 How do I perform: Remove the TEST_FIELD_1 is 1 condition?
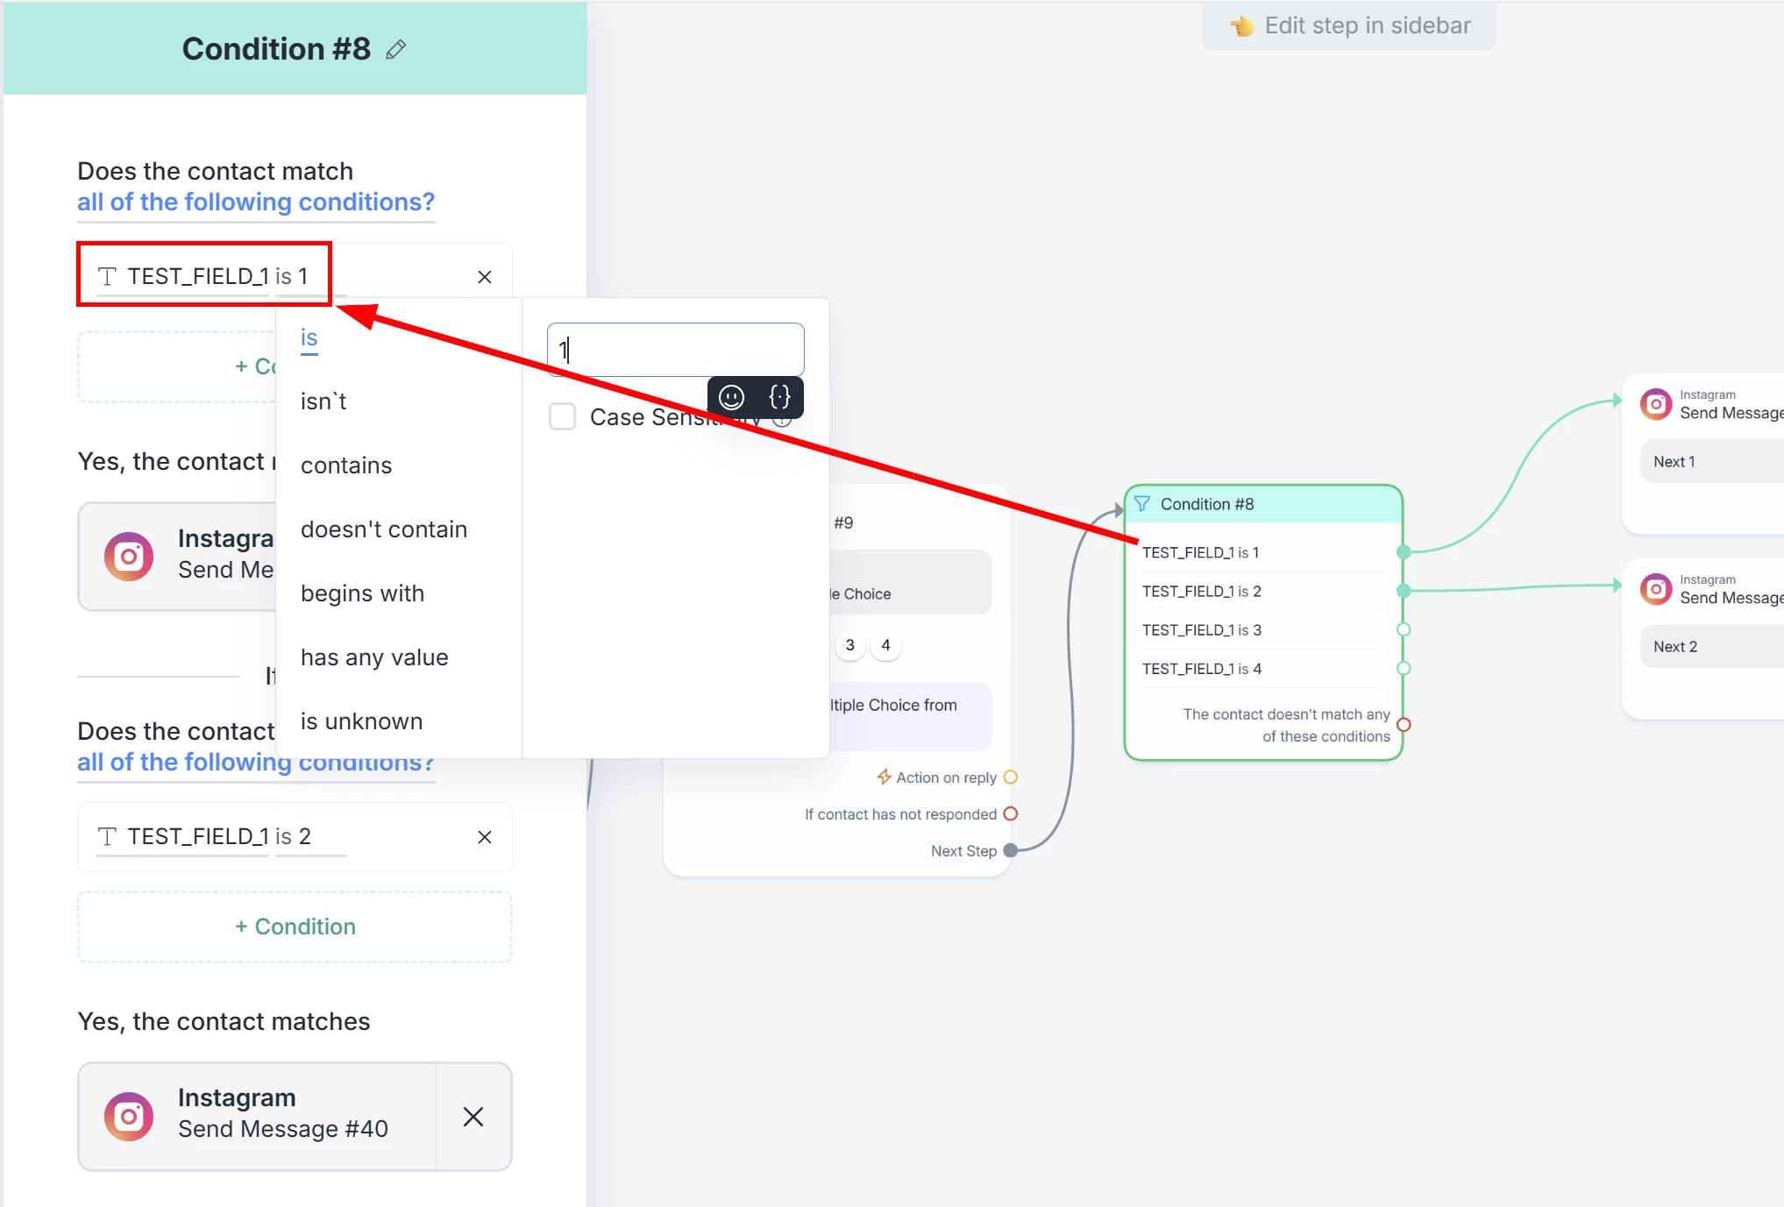pyautogui.click(x=484, y=277)
